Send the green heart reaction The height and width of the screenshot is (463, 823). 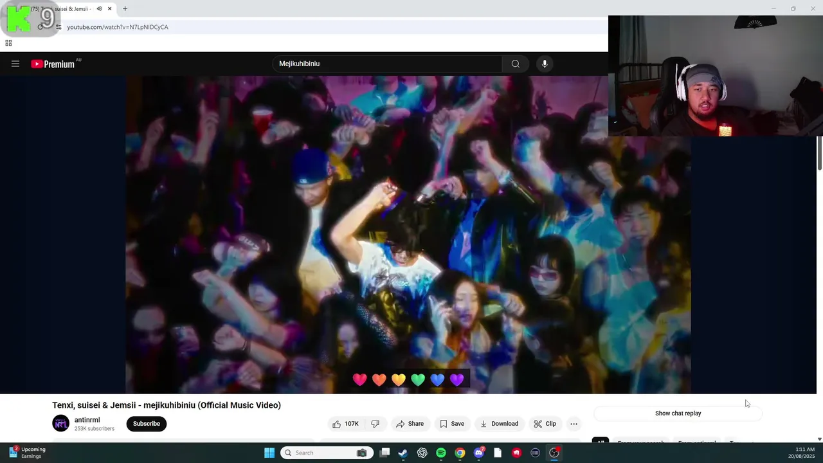[x=418, y=379]
